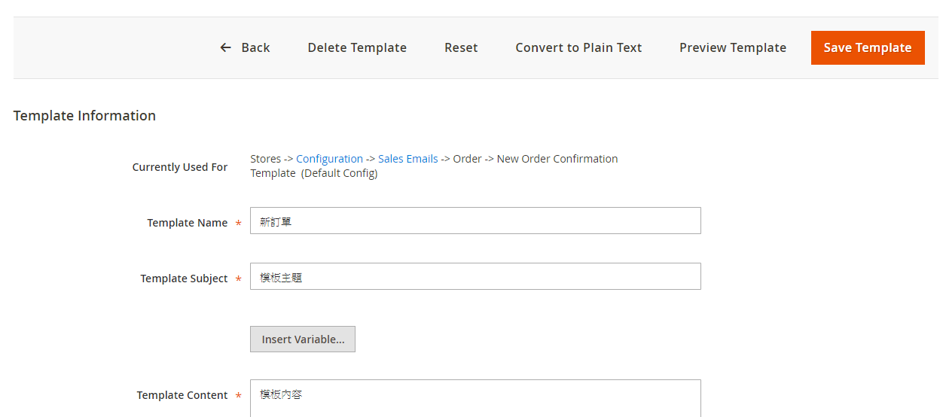Click the left arrow icon beside Back

(x=225, y=47)
